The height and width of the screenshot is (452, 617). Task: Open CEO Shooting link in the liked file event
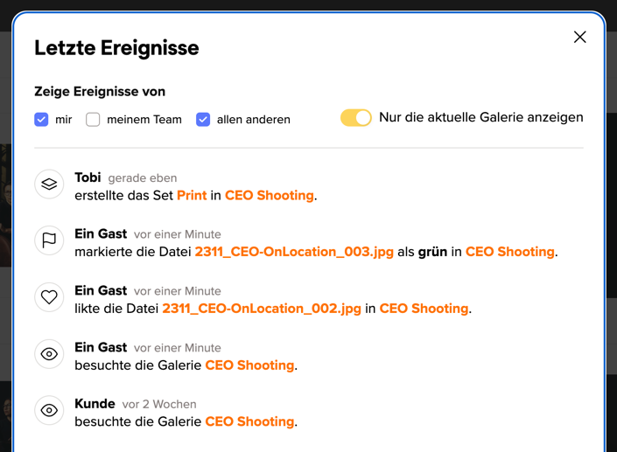424,309
